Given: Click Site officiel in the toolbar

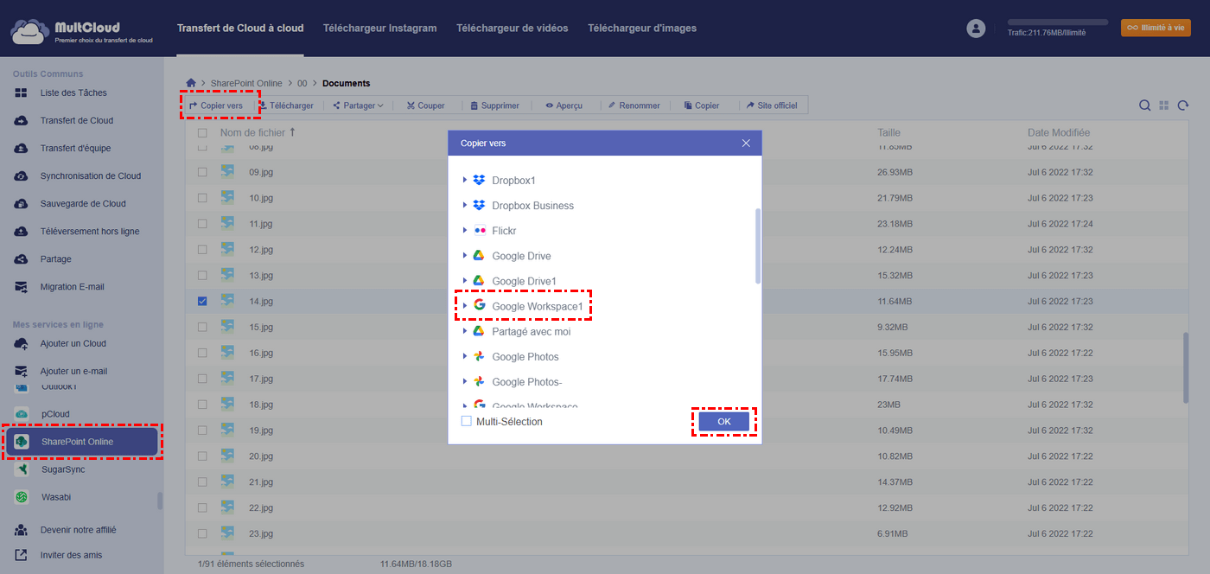Looking at the screenshot, I should click(x=772, y=105).
